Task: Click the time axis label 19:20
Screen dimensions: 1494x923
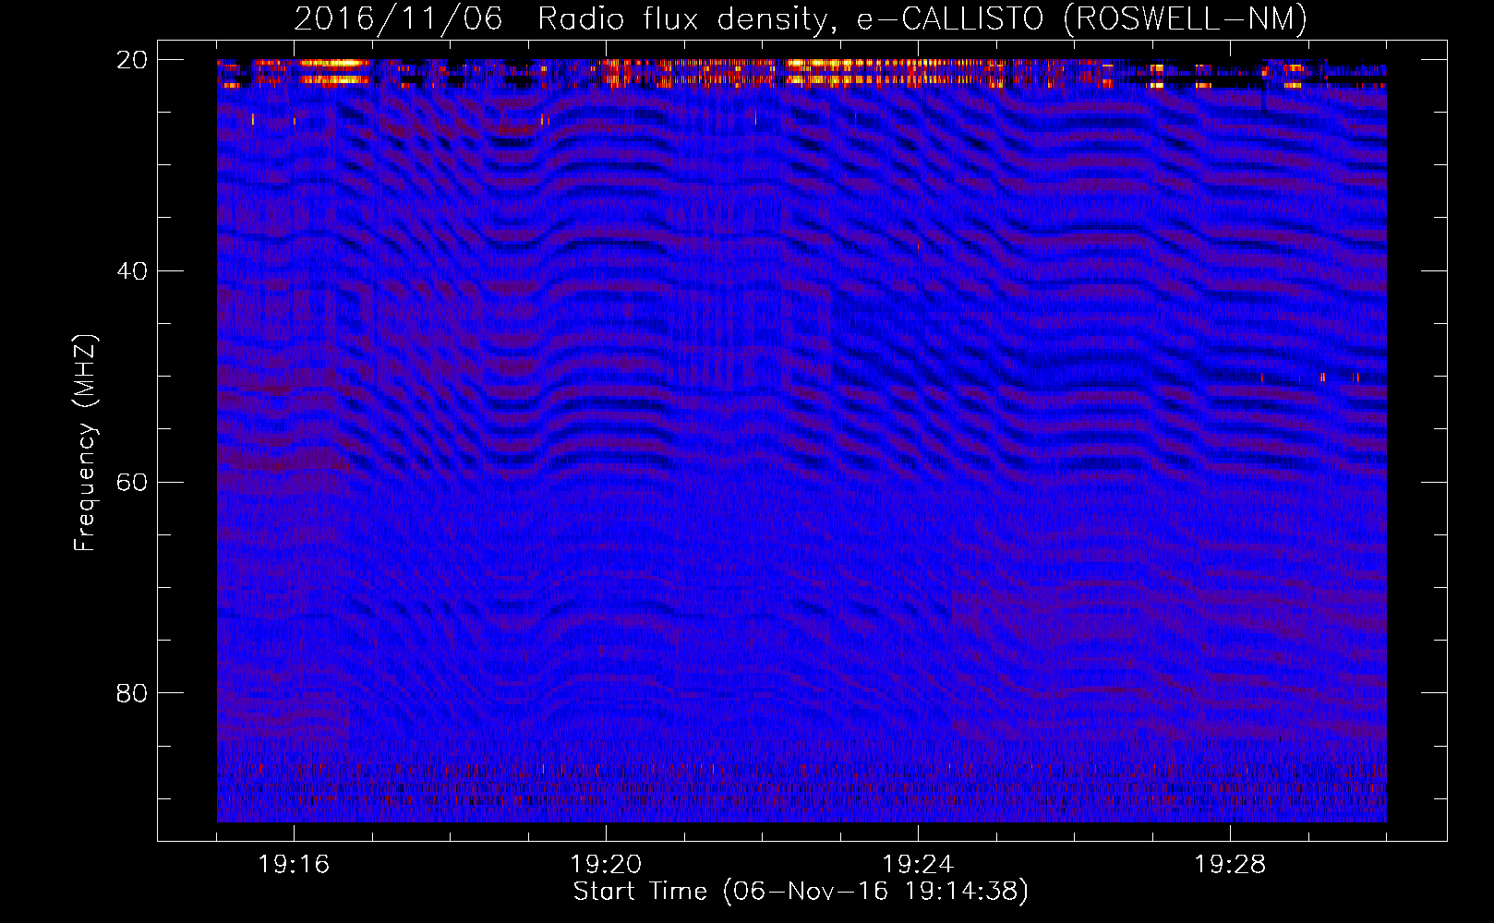Action: tap(606, 865)
